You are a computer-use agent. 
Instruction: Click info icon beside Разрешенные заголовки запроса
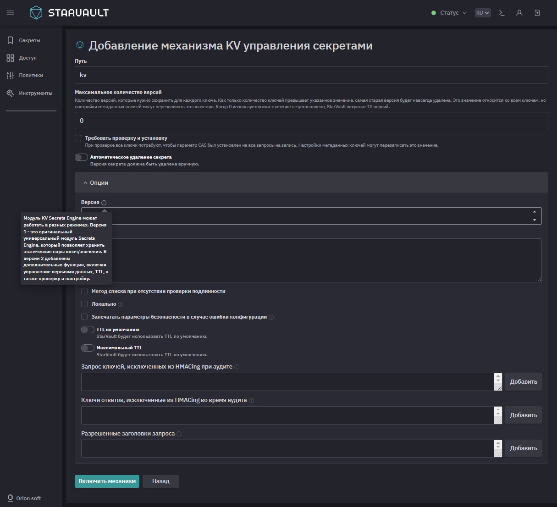coord(179,434)
